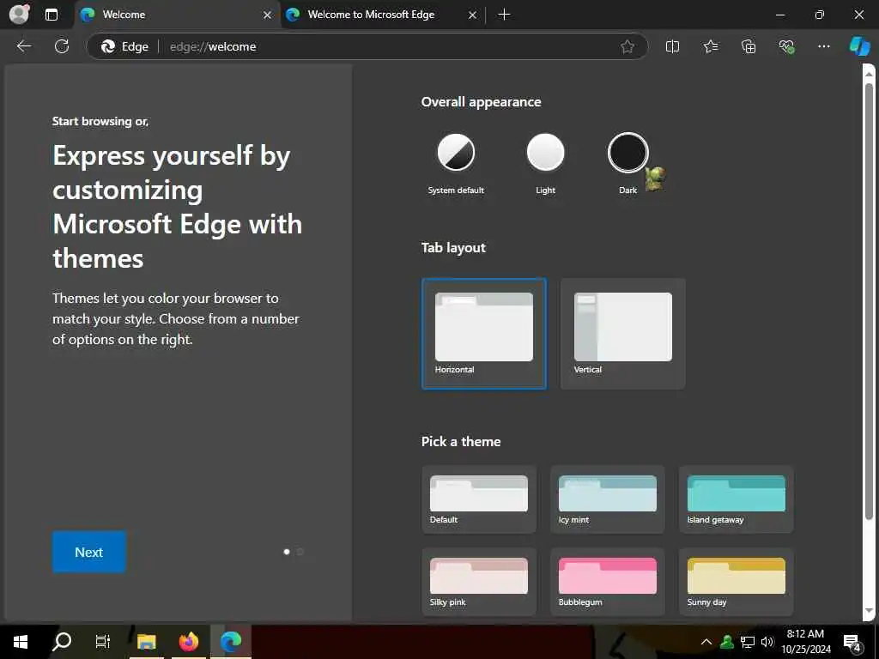Open the notification center icon
The height and width of the screenshot is (659, 879).
pyautogui.click(x=852, y=642)
